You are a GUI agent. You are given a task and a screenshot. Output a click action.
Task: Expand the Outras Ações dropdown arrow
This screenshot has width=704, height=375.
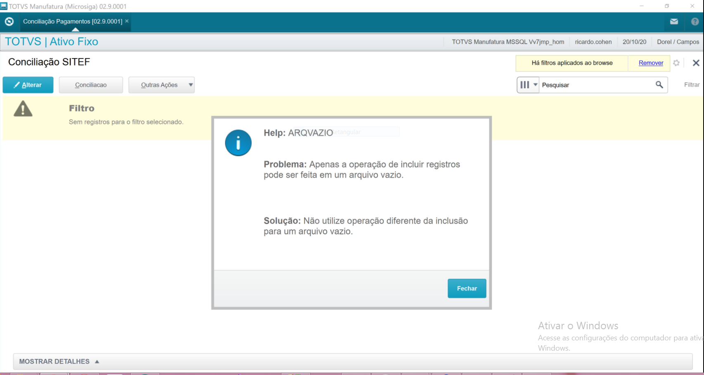click(191, 85)
